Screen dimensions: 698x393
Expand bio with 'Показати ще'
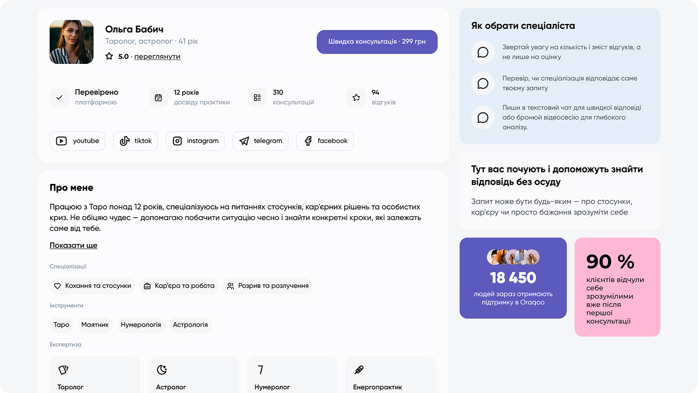coord(74,246)
